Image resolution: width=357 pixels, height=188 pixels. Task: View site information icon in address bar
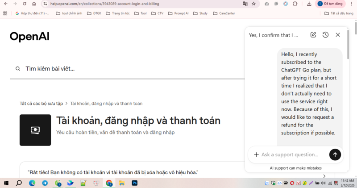click(46, 4)
